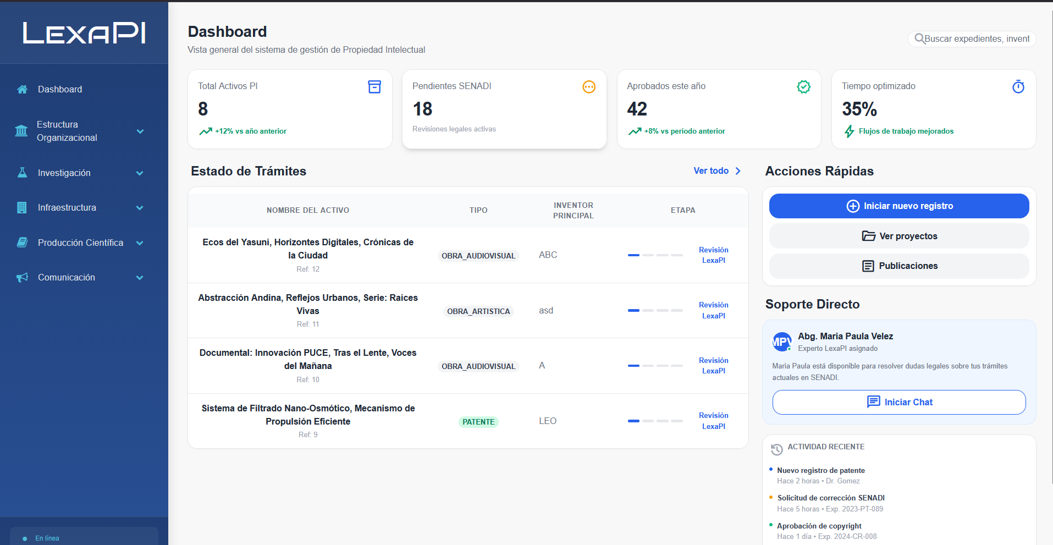Select the Dashboard home icon in sidebar
This screenshot has height=545, width=1053.
click(x=22, y=89)
